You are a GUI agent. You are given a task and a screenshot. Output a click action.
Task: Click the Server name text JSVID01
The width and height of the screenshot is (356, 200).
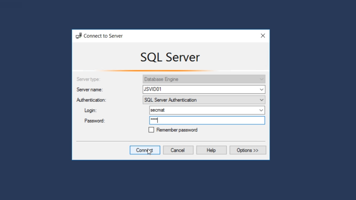[152, 89]
